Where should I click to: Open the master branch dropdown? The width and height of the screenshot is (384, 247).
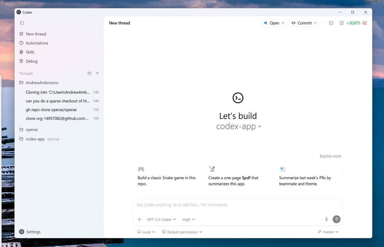(328, 232)
